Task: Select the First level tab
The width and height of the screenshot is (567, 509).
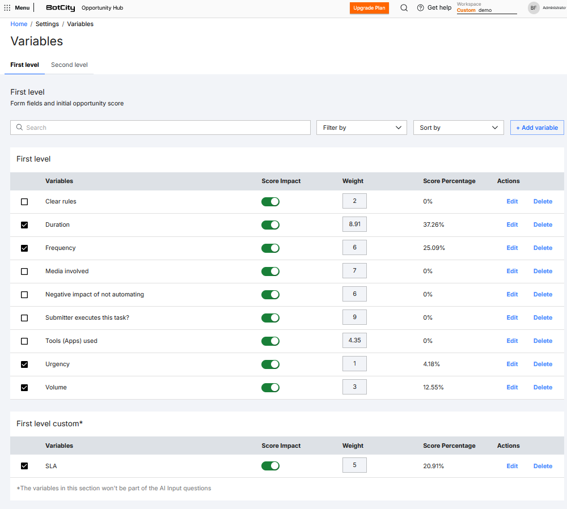Action: pos(24,65)
